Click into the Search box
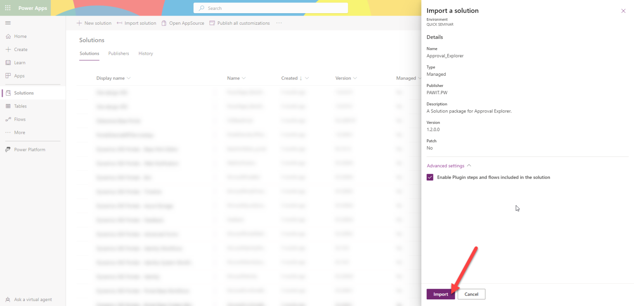The image size is (634, 306). click(x=271, y=8)
